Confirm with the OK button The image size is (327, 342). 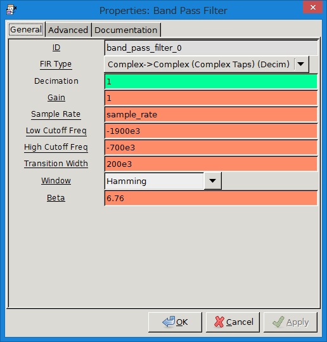pos(175,322)
